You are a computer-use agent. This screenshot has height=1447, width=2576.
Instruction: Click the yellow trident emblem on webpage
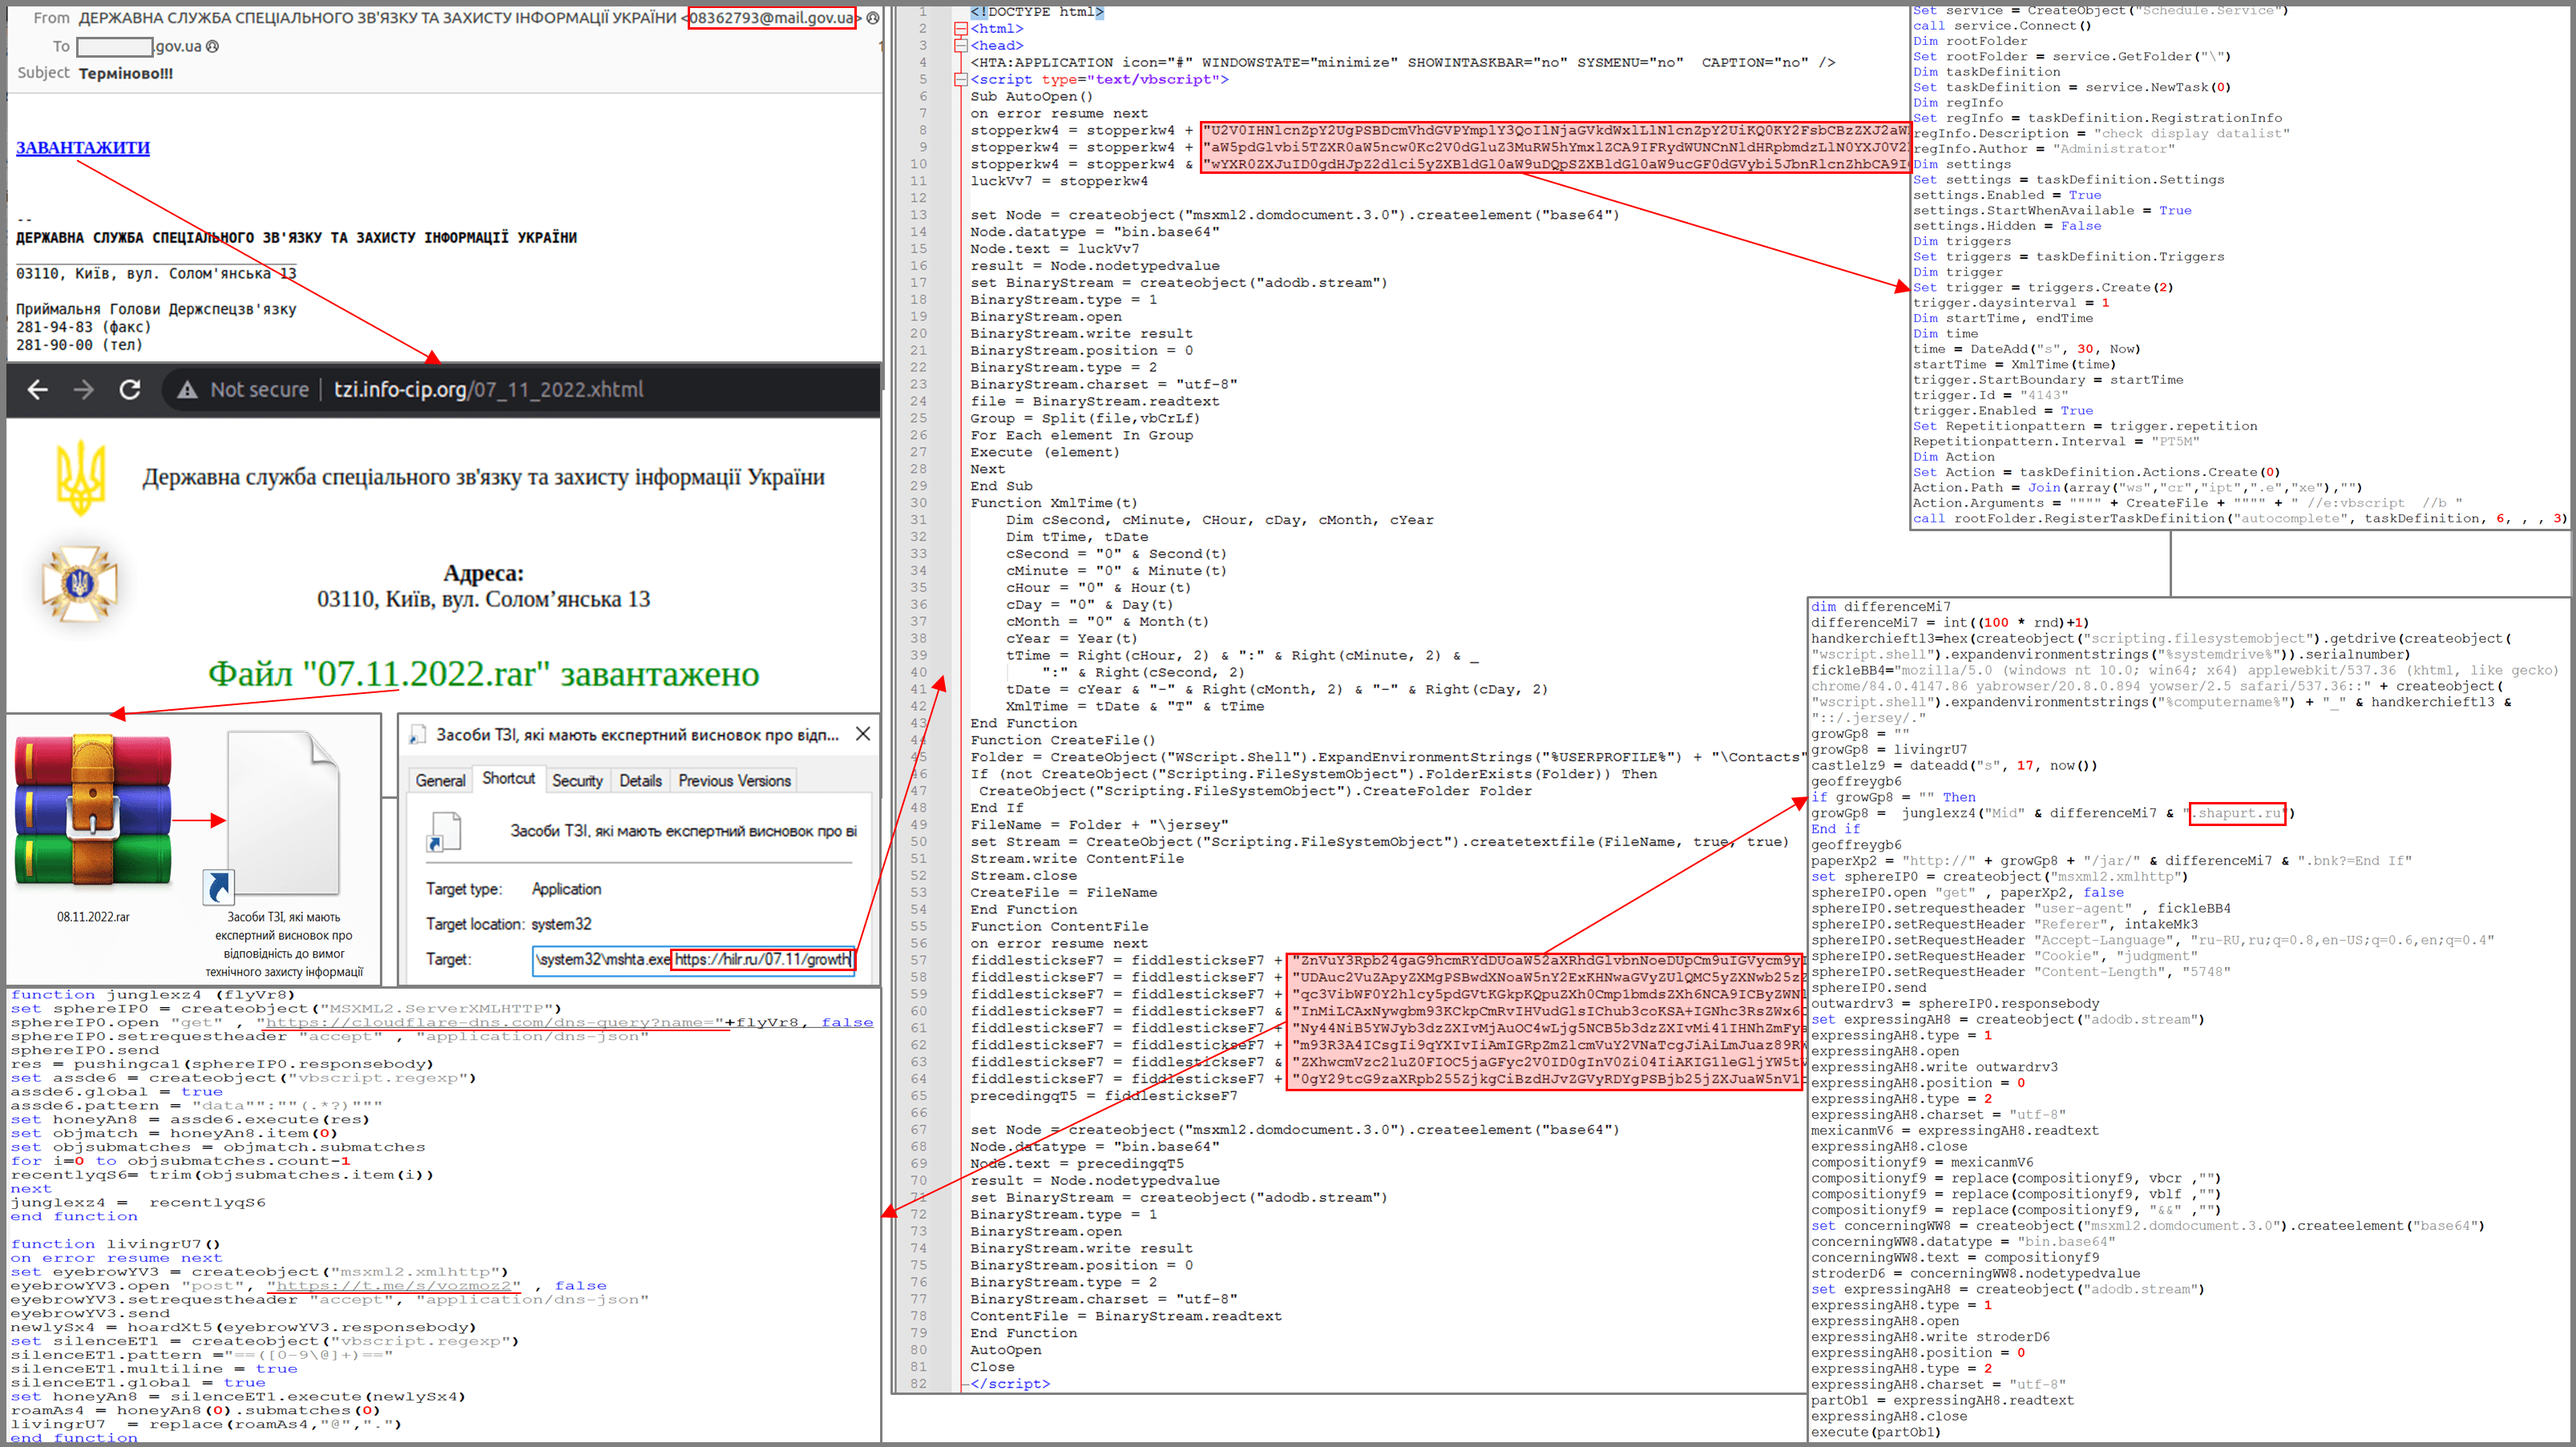(x=81, y=479)
